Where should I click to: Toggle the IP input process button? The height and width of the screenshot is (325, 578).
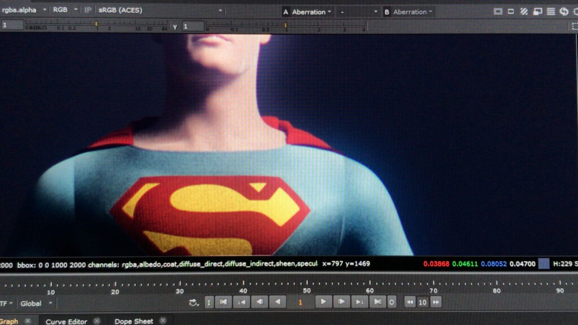click(87, 10)
